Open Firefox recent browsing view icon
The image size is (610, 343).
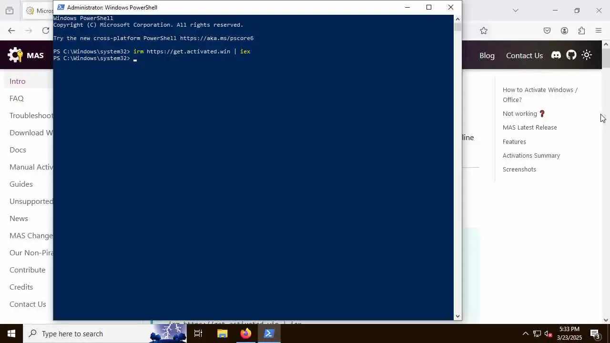[10, 10]
